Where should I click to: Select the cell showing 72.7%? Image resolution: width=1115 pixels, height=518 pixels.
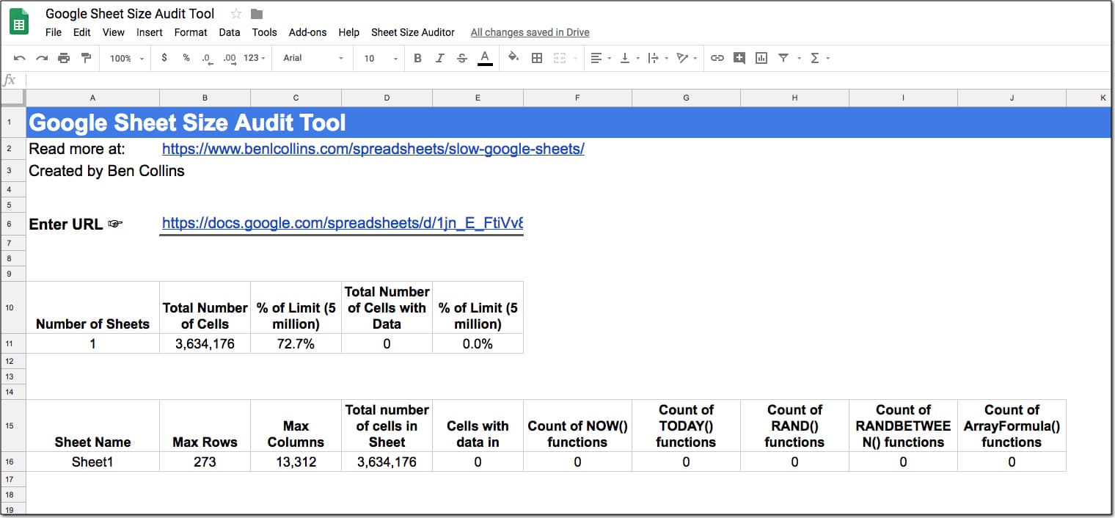(x=296, y=343)
